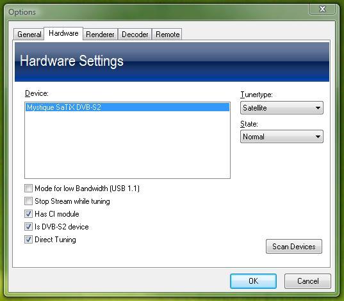Cancel the Options dialog
Image resolution: width=344 pixels, height=301 pixels.
(x=307, y=281)
